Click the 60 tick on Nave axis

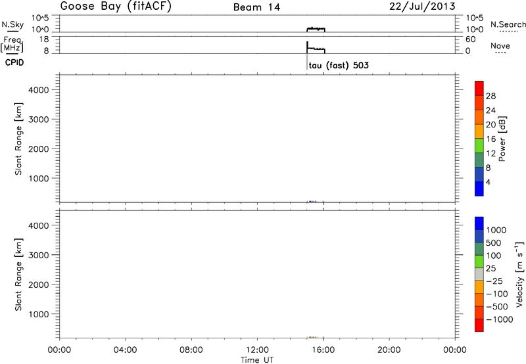coord(470,39)
